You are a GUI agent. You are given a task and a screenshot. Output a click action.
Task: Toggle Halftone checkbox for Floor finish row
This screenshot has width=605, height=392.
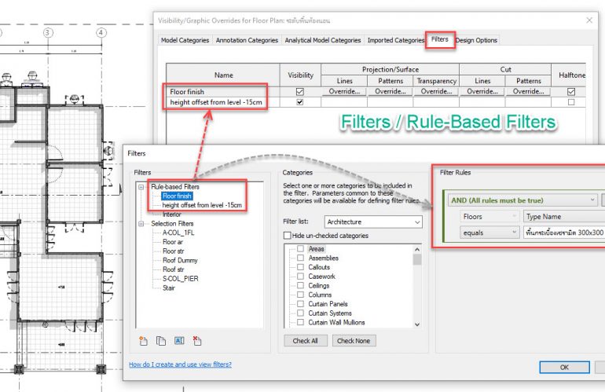(x=571, y=92)
